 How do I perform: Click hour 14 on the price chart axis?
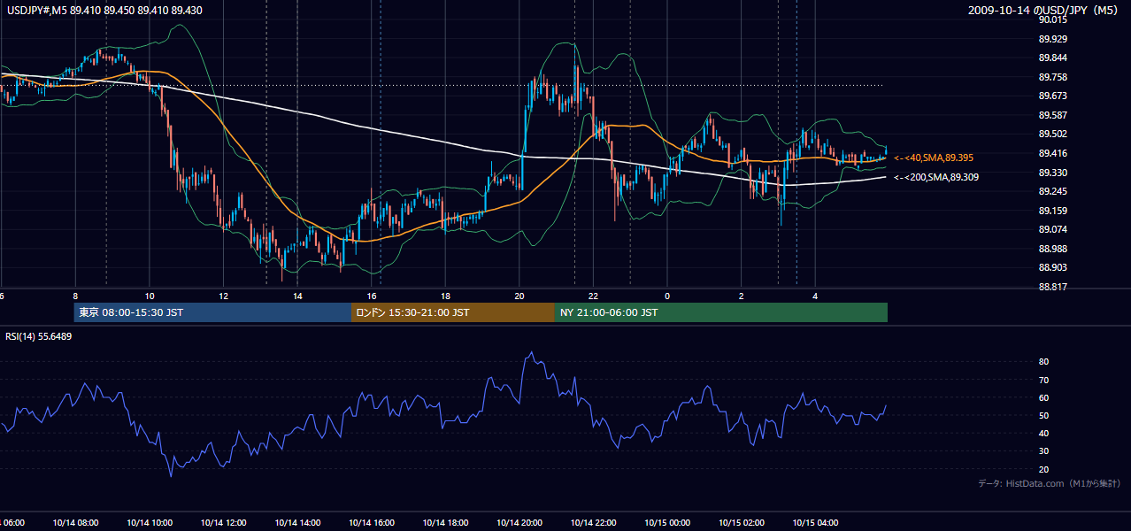click(297, 296)
